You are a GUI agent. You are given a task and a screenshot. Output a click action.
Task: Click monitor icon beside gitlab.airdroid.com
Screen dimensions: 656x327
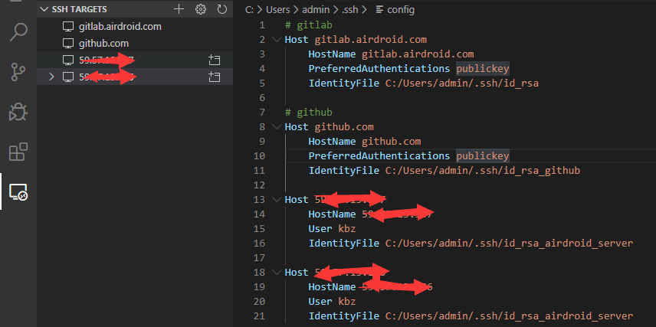[67, 26]
